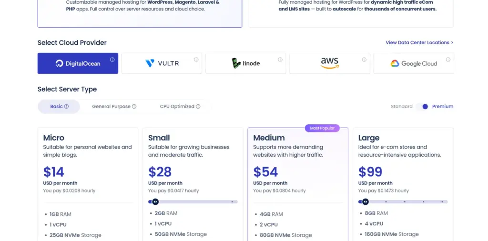The width and height of the screenshot is (488, 241).
Task: Select the DigitalOcean cloud provider
Action: click(x=78, y=63)
